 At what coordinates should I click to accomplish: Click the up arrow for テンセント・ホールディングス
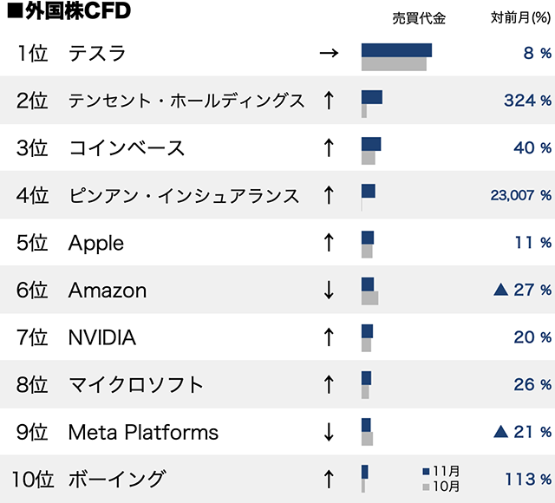click(x=329, y=101)
